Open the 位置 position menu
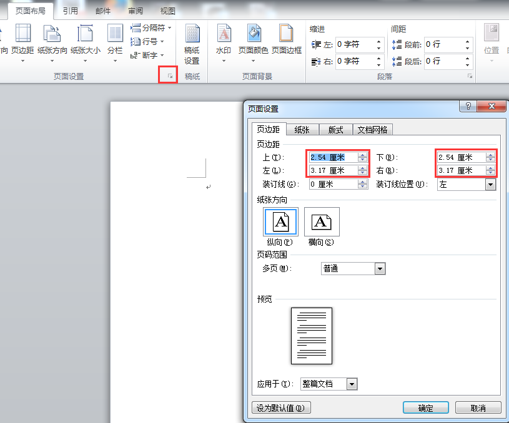 tap(491, 43)
